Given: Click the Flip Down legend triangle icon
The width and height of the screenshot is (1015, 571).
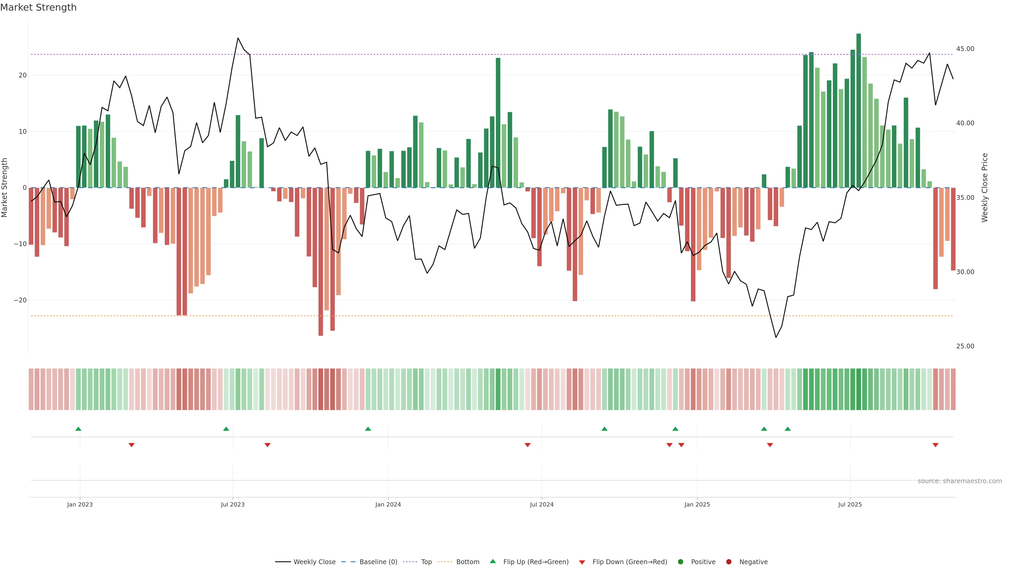Looking at the screenshot, I should pos(582,562).
